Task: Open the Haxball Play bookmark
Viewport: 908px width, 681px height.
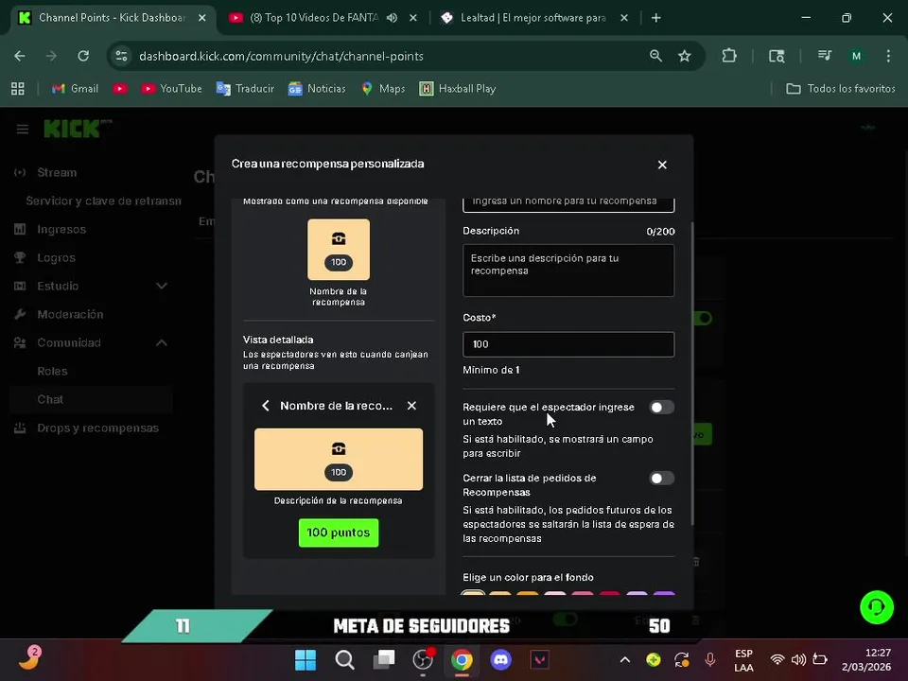Action: point(458,89)
